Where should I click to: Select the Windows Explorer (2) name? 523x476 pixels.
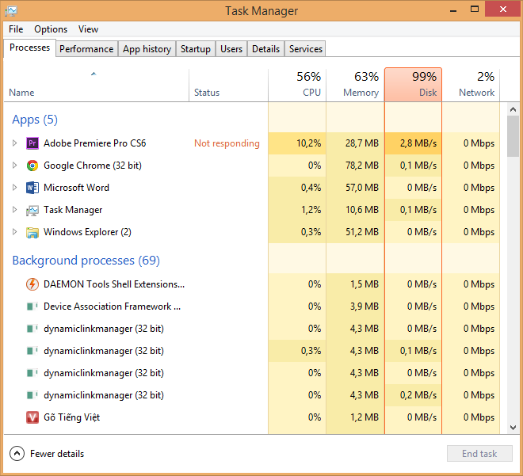(87, 232)
